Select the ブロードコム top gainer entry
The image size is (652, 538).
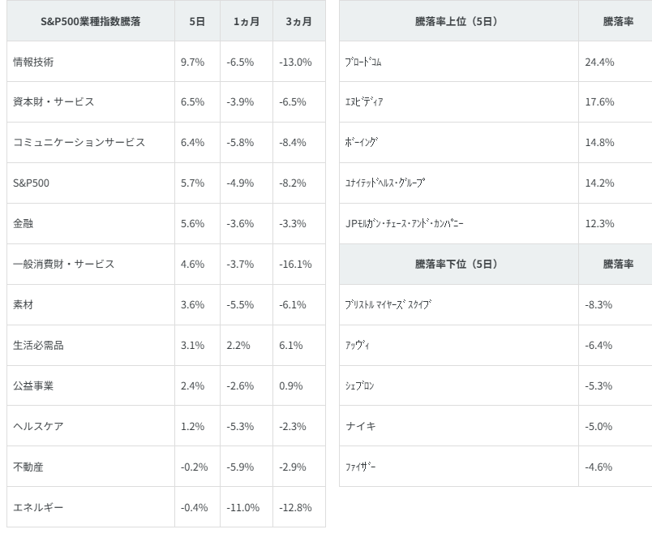pos(363,62)
